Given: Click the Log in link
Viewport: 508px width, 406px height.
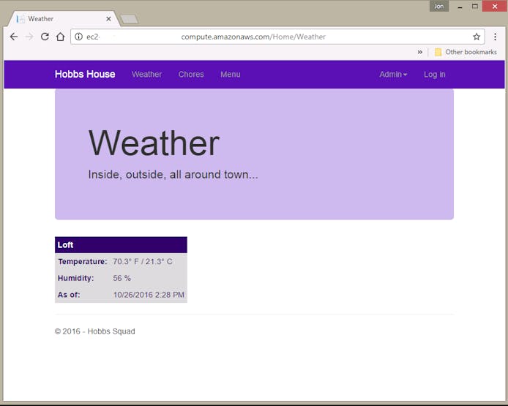Looking at the screenshot, I should (435, 74).
